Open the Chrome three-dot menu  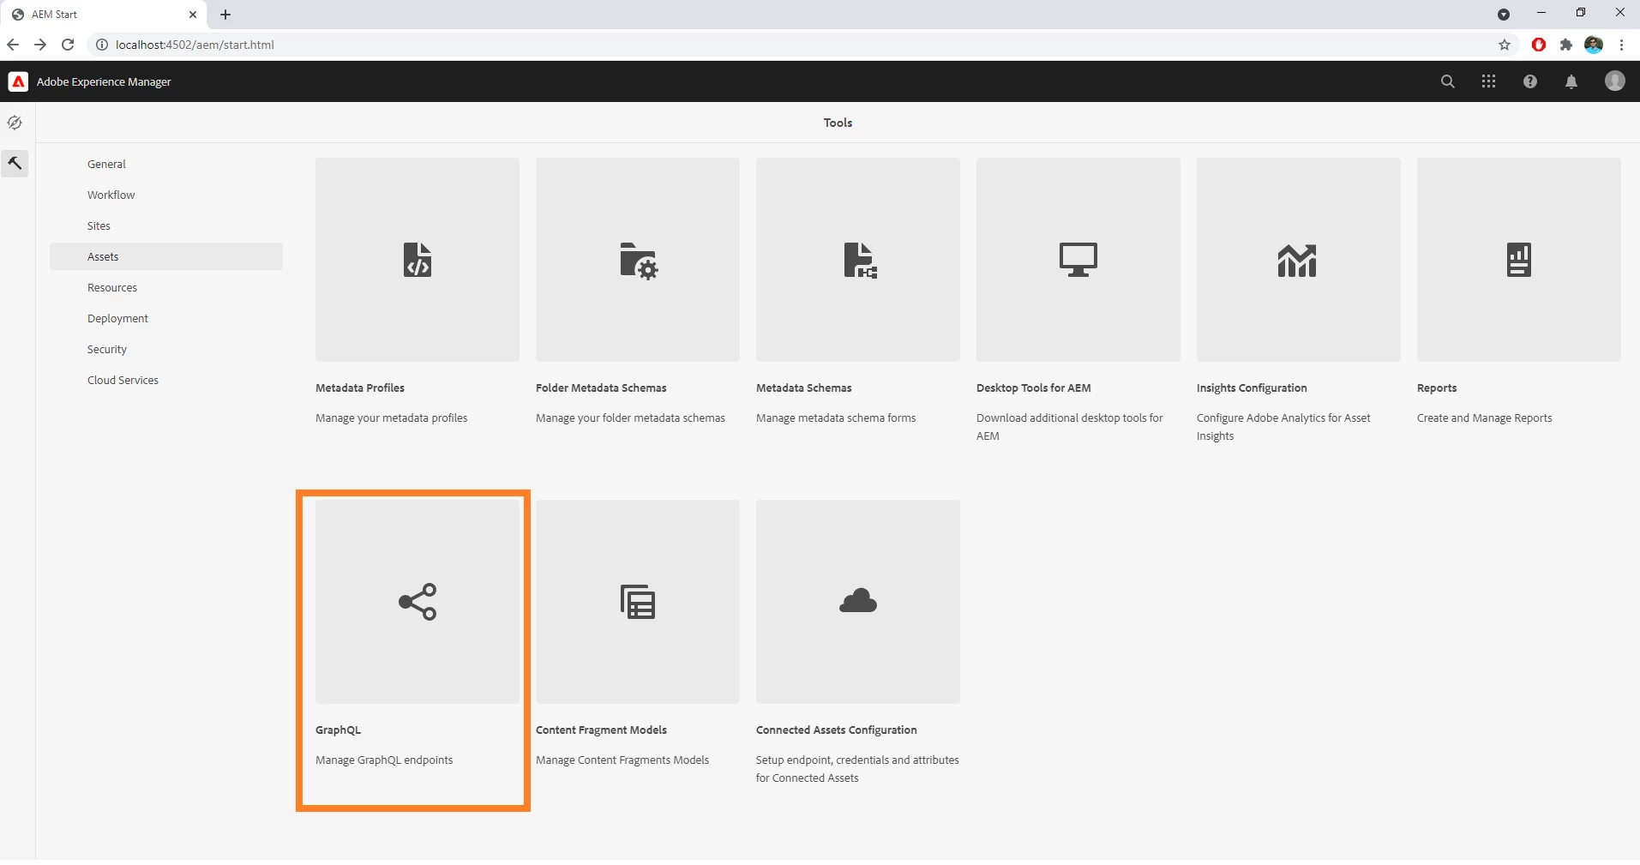click(1622, 45)
